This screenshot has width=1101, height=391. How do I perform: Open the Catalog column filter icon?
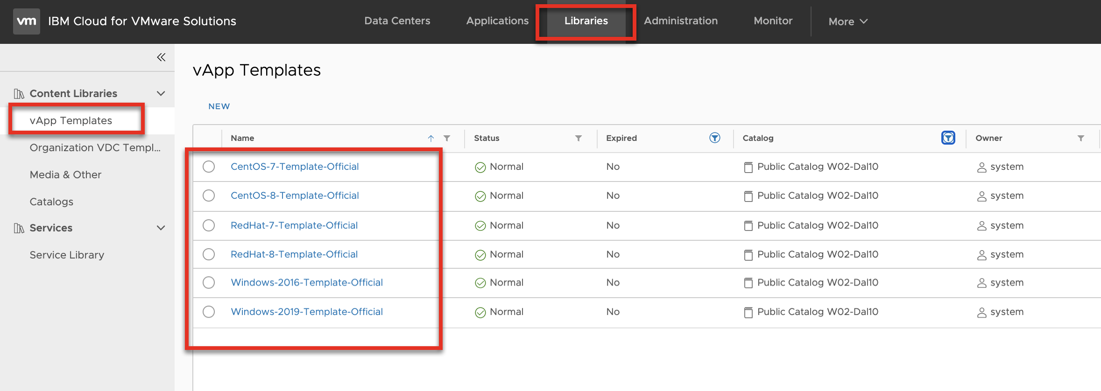click(948, 138)
